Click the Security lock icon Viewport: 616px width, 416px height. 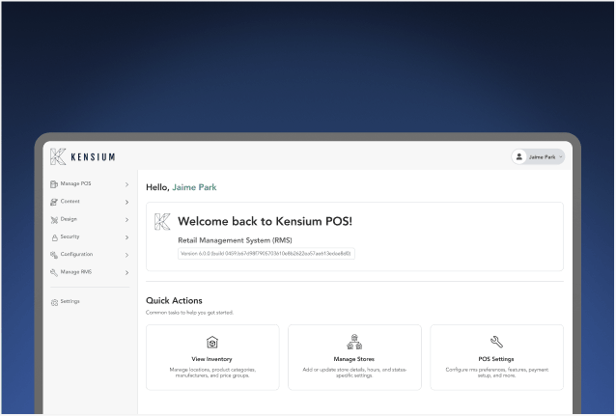point(55,237)
